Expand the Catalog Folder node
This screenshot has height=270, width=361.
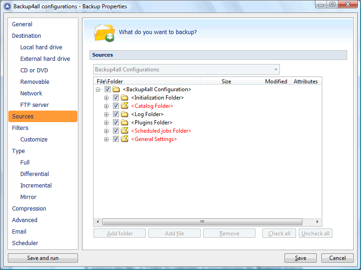pyautogui.click(x=106, y=106)
